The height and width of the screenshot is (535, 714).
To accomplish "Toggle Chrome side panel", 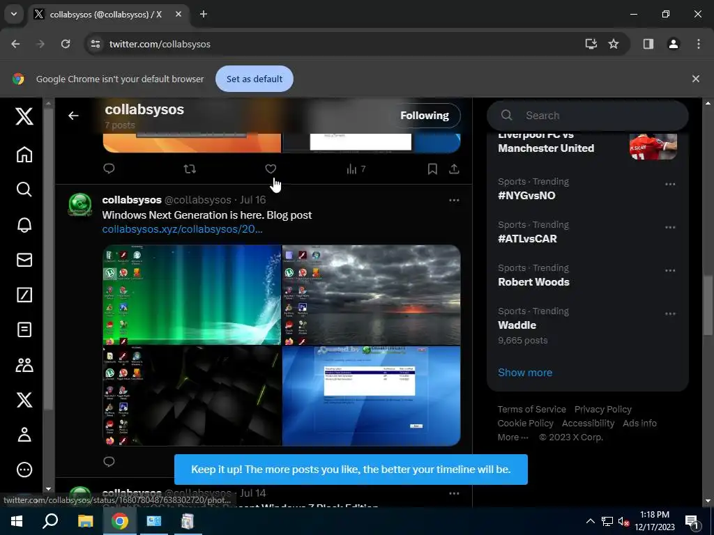I will pos(648,44).
